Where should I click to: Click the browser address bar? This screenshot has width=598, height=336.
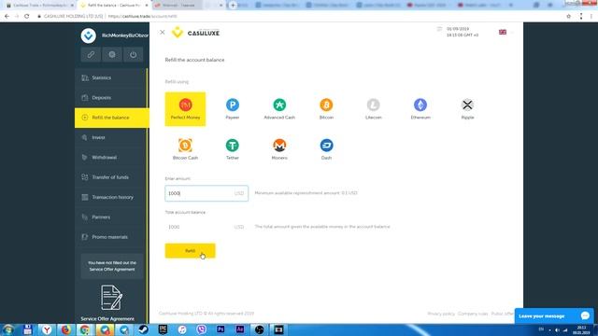[297, 17]
